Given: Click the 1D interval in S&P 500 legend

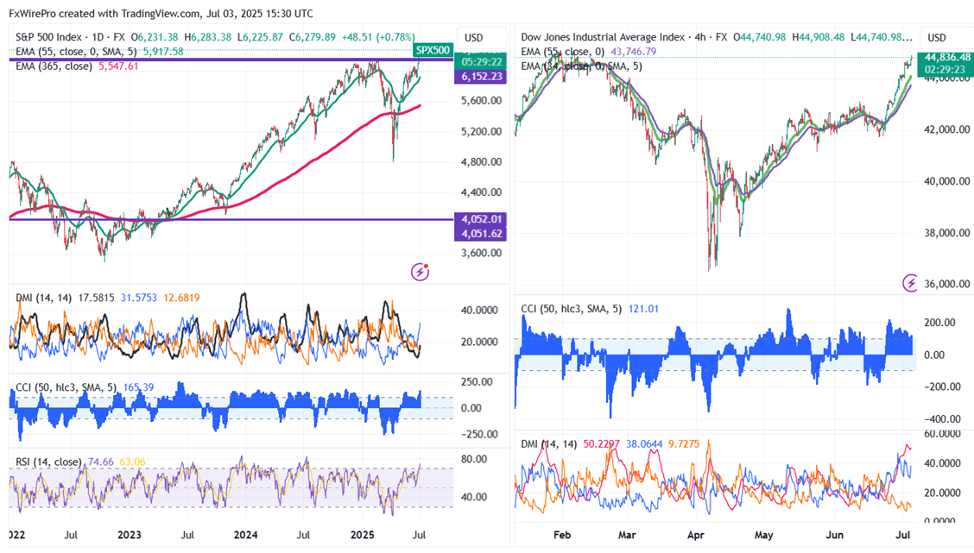Looking at the screenshot, I should (x=98, y=37).
